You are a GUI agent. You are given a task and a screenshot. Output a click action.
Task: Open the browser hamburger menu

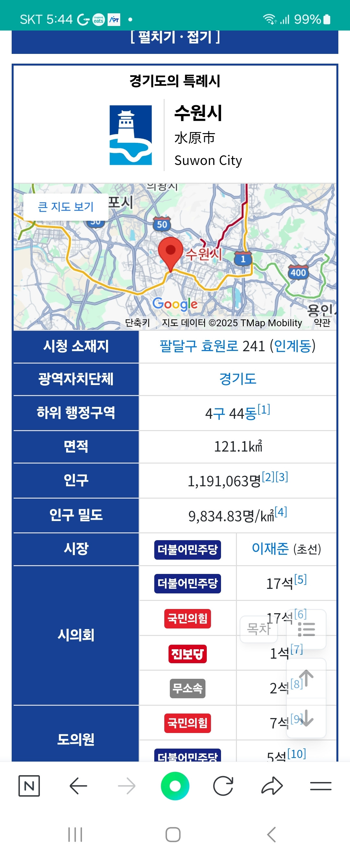click(x=321, y=786)
